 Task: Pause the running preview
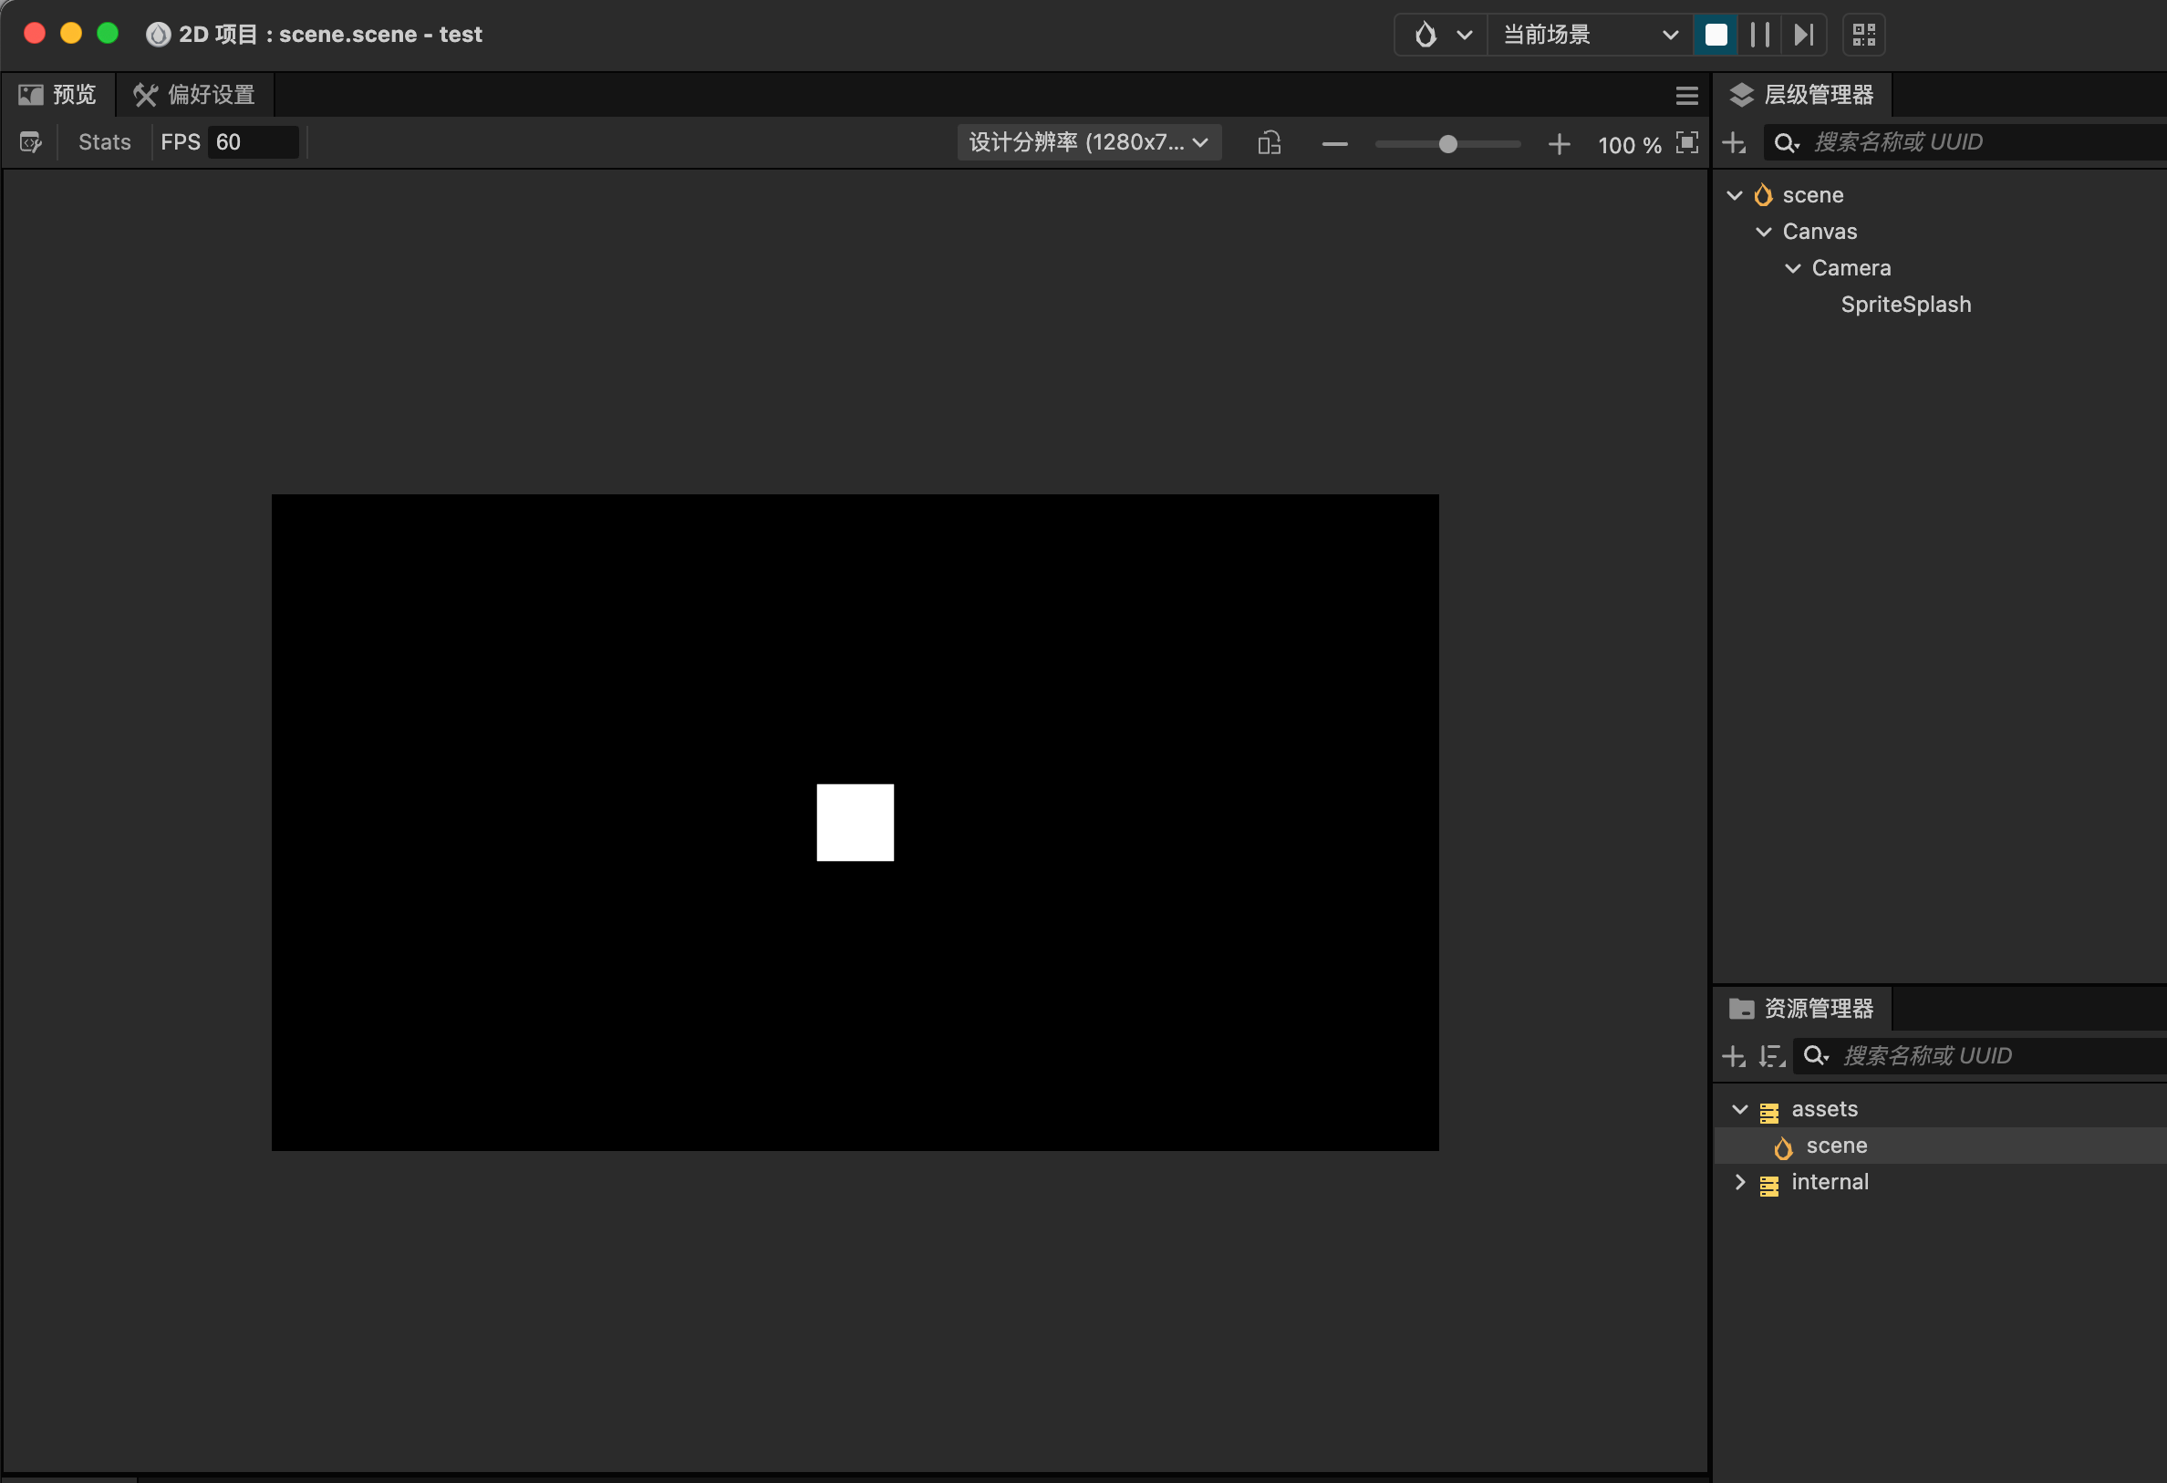point(1759,35)
